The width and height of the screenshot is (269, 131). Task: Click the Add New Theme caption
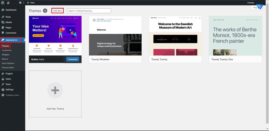pos(55,109)
